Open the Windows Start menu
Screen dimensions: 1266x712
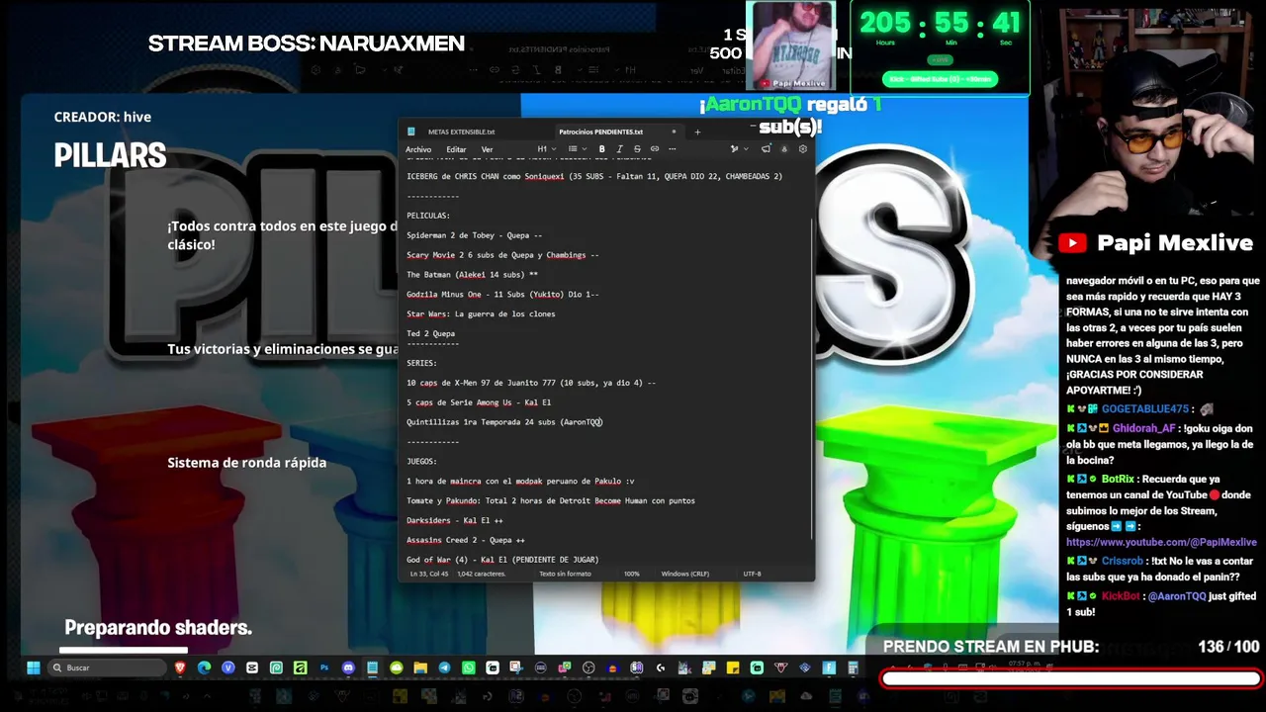pyautogui.click(x=33, y=668)
